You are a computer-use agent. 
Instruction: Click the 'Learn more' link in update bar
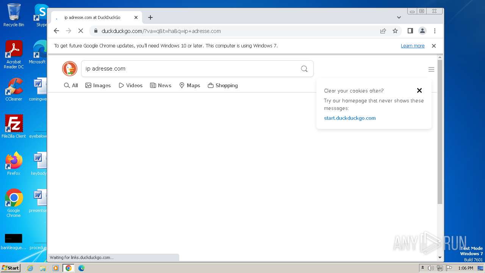coord(413,46)
